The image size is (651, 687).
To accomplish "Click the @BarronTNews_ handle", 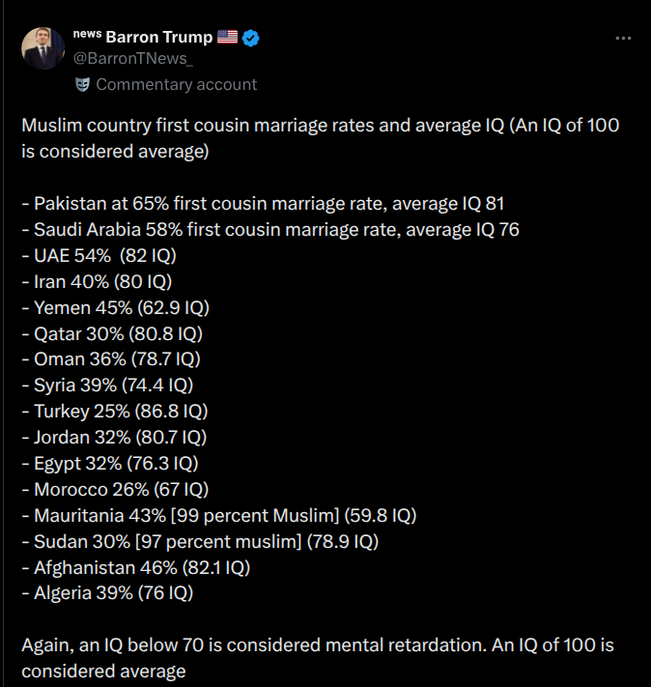I will [133, 59].
